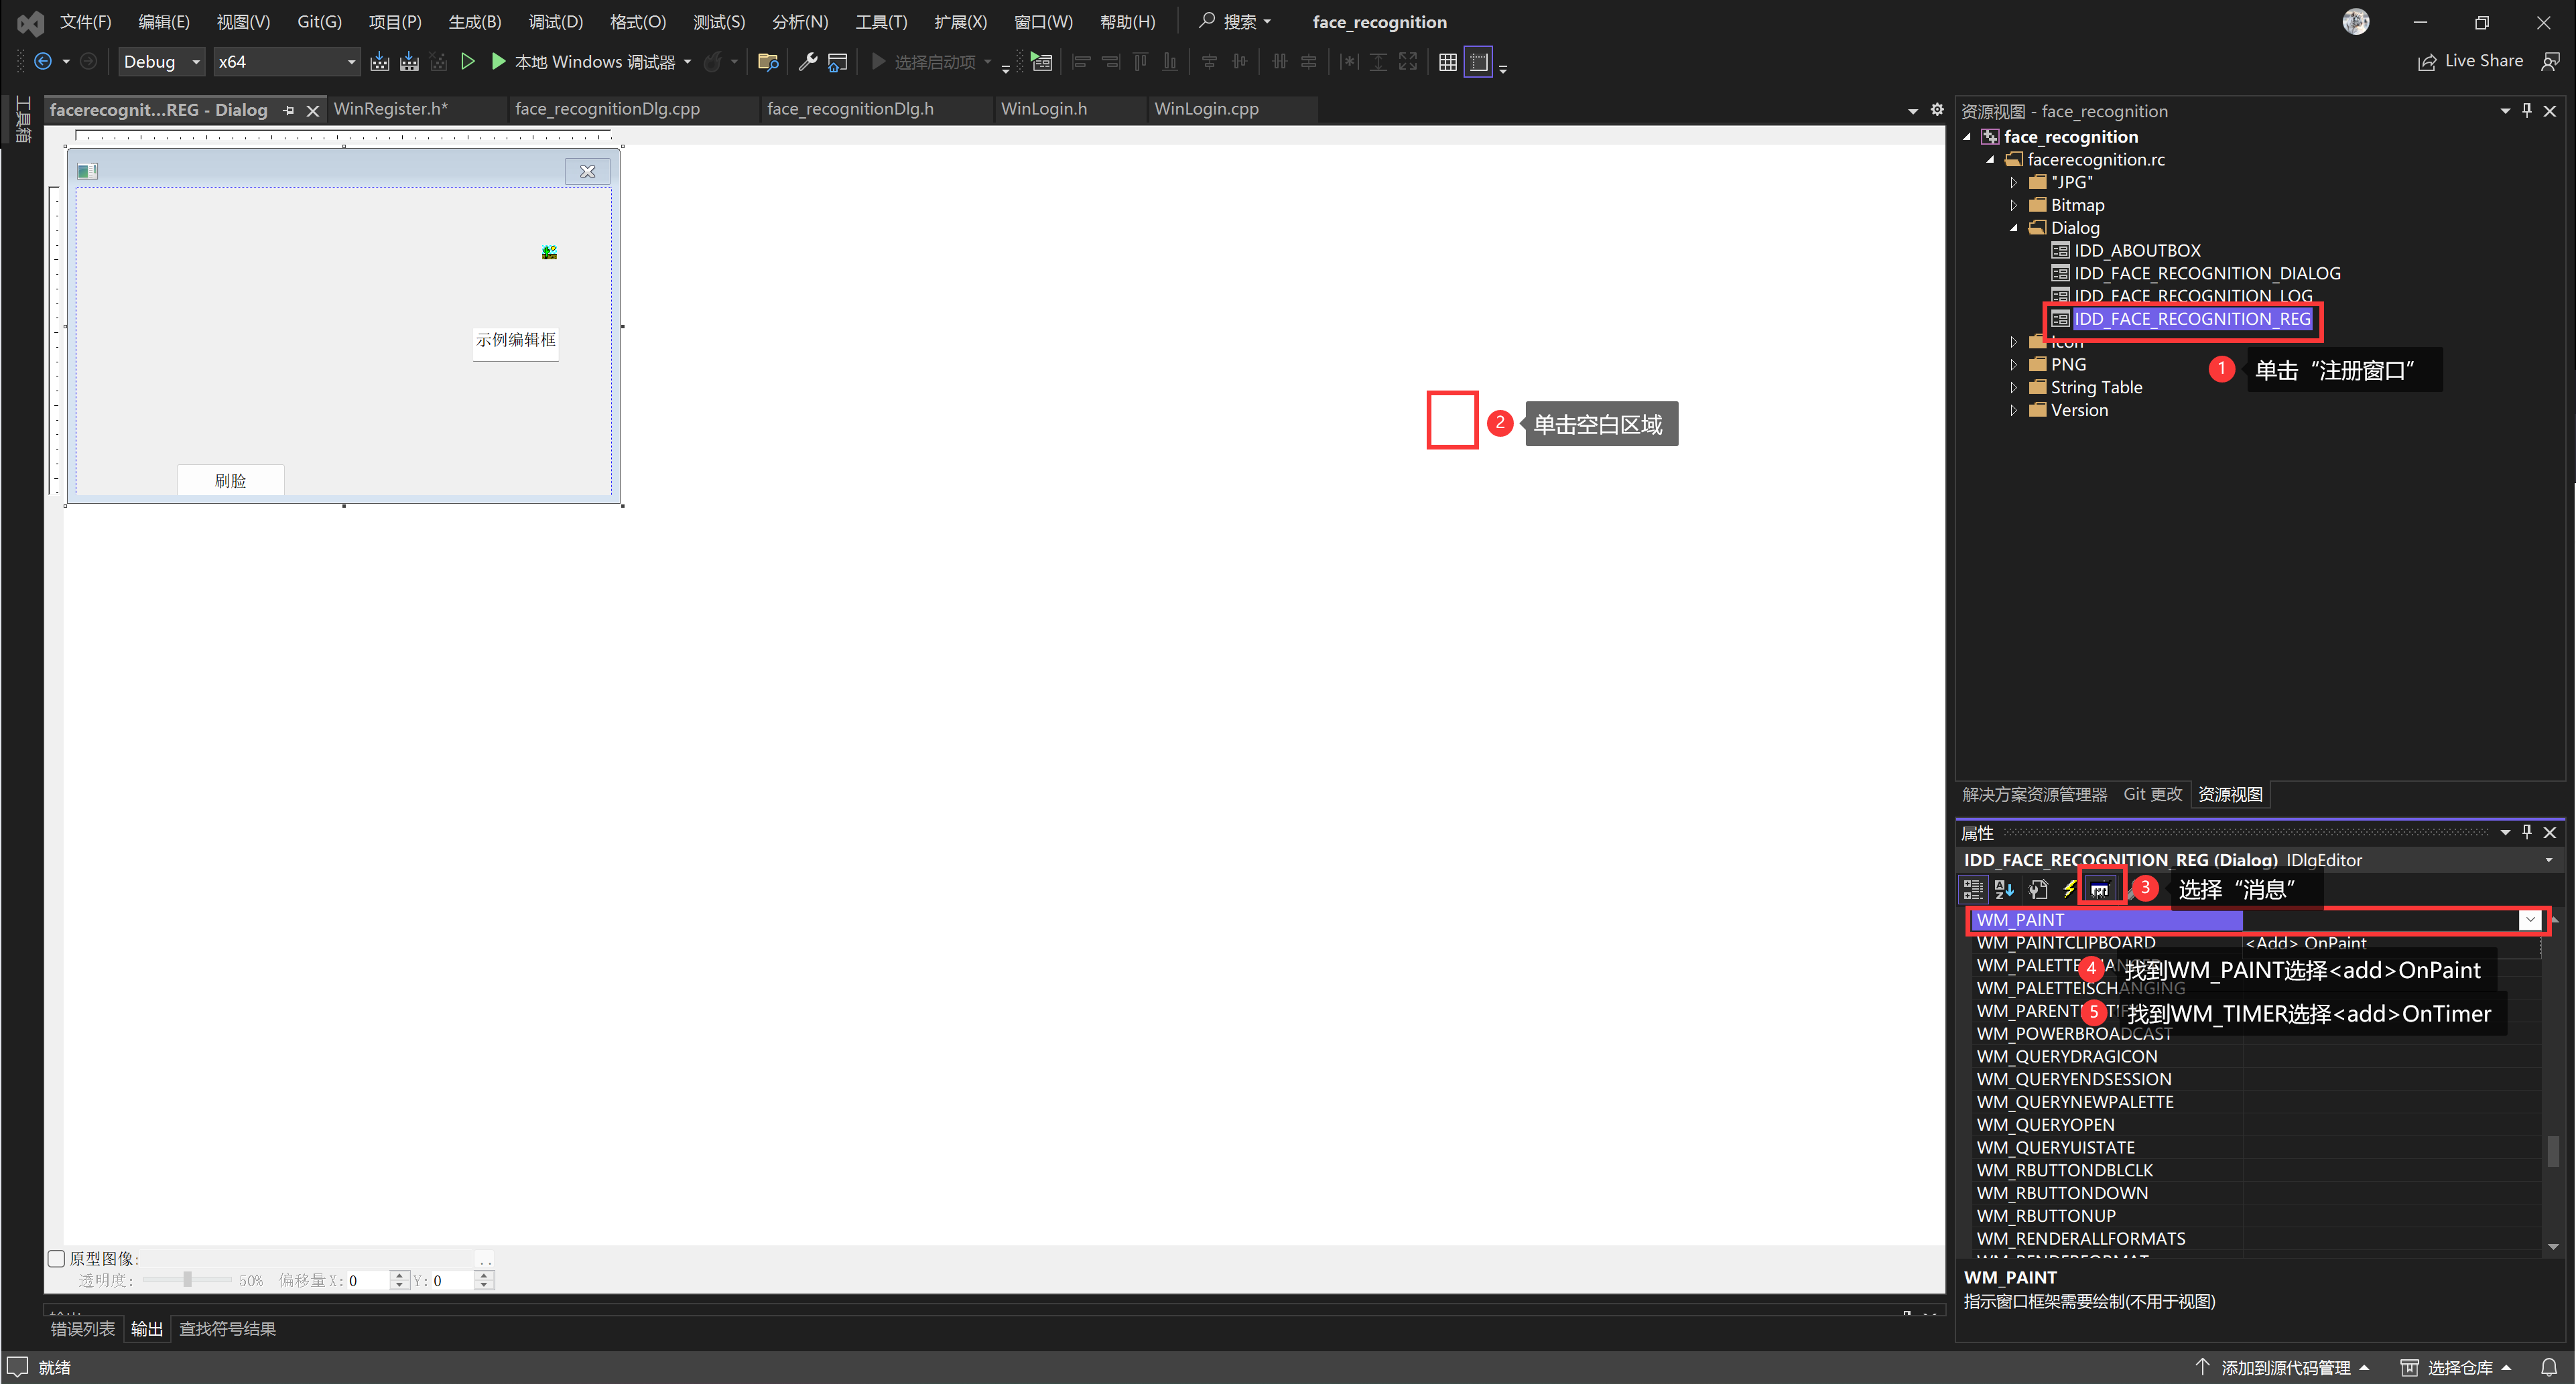The width and height of the screenshot is (2576, 1384).
Task: Click the Messages icon in Properties toolbar
Action: tap(2099, 889)
